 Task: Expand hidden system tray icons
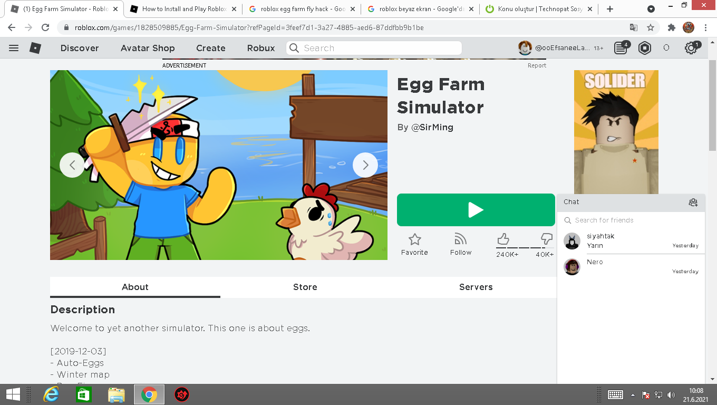click(633, 394)
